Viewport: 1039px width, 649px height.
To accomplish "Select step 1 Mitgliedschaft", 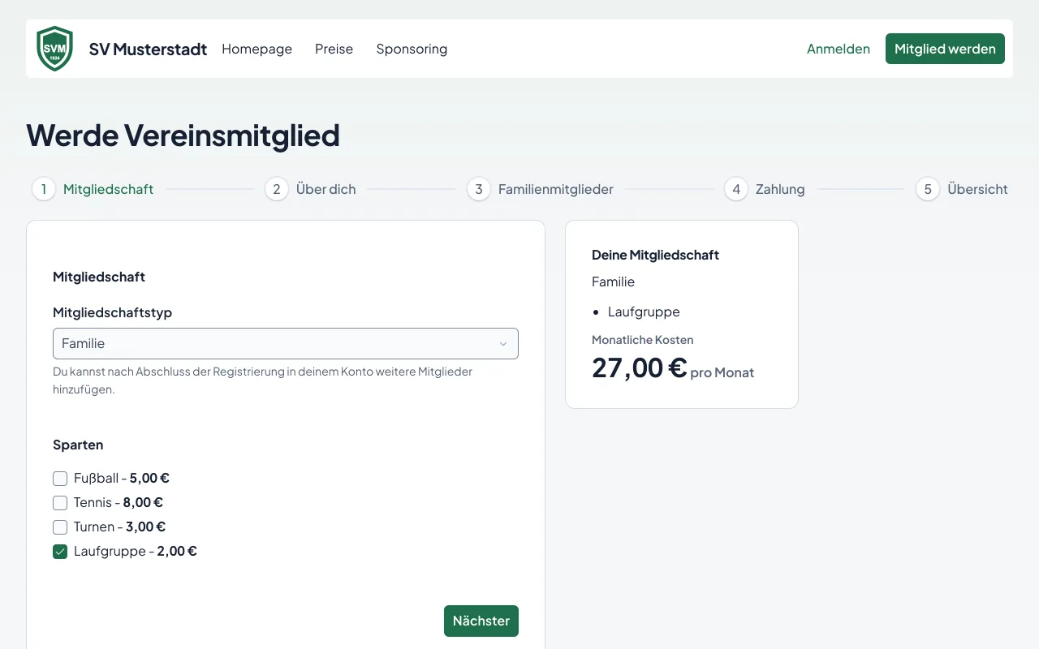I will 93,189.
